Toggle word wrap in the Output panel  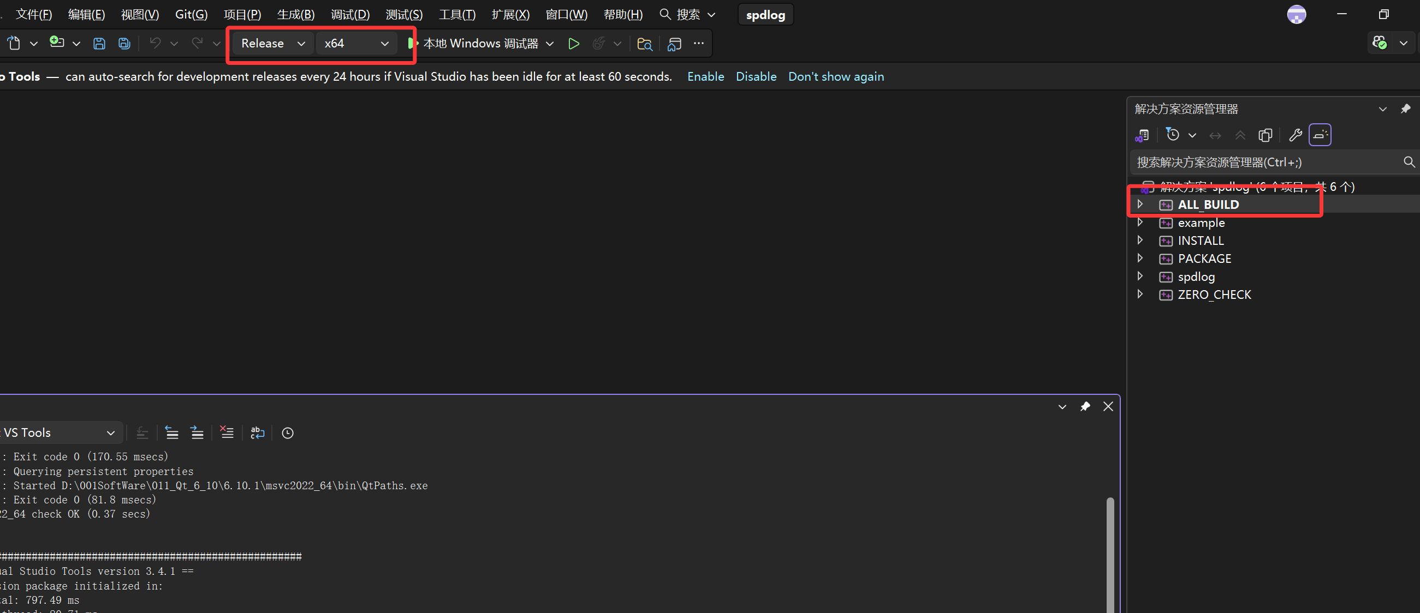coord(258,433)
